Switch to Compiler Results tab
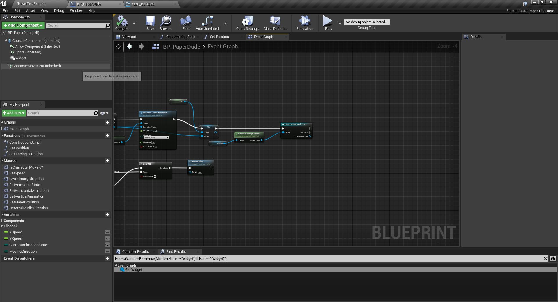Viewport: 558px width, 302px height. pos(135,252)
